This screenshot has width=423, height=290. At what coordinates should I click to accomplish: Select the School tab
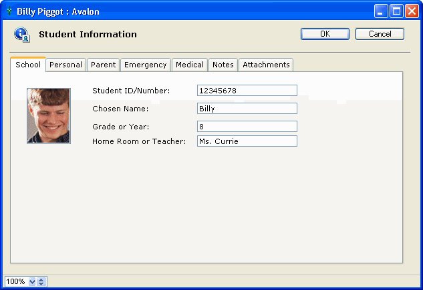pyautogui.click(x=28, y=65)
